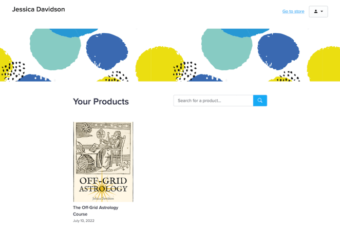Expand the account menu caret arrow
The width and height of the screenshot is (340, 228).
pos(322,11)
